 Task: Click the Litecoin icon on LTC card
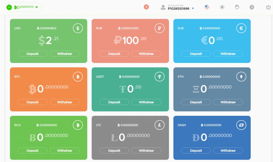click(x=159, y=125)
